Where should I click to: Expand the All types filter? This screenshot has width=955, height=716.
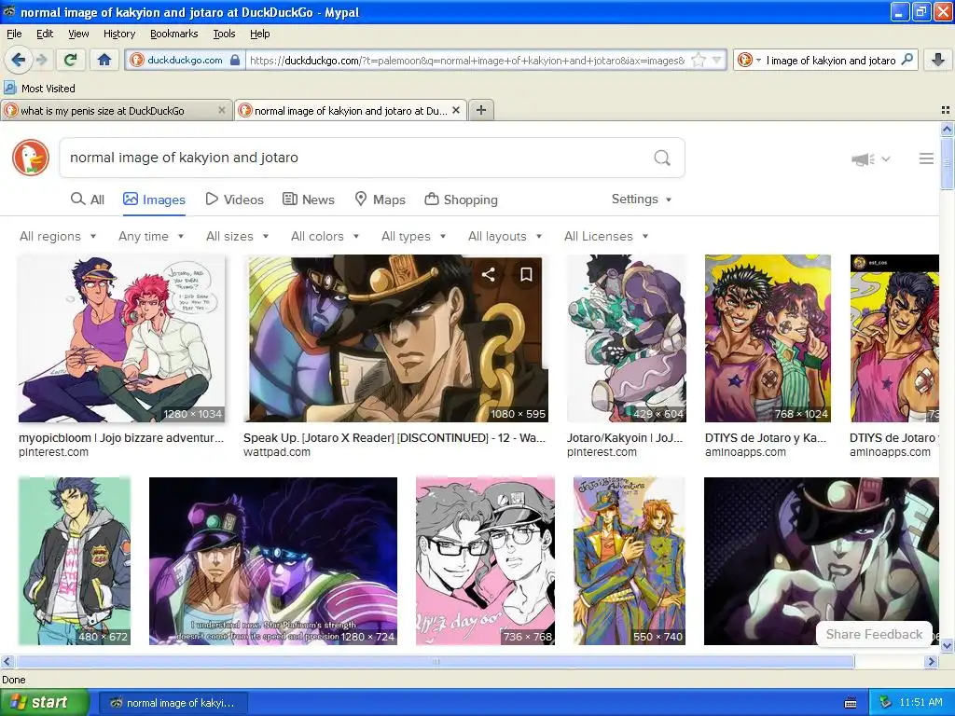tap(414, 236)
